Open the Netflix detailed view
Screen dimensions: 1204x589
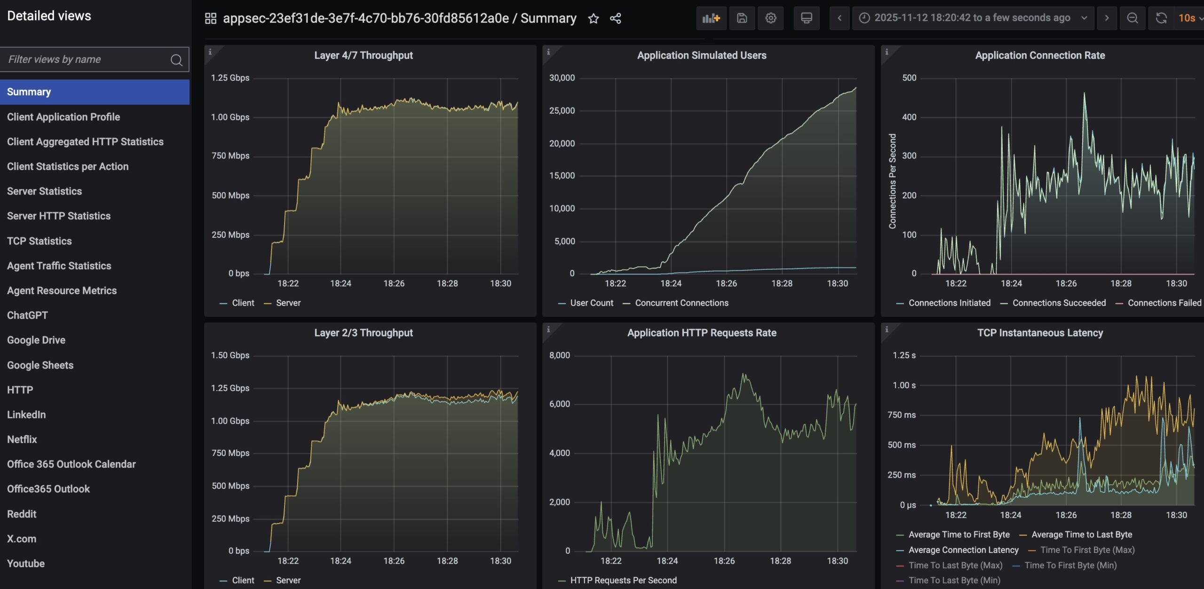click(x=22, y=440)
